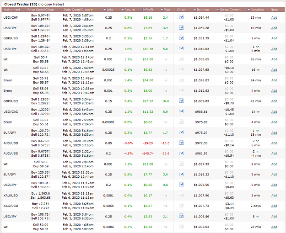Click profit value $23.22
The width and height of the screenshot is (286, 233).
pyautogui.click(x=148, y=101)
